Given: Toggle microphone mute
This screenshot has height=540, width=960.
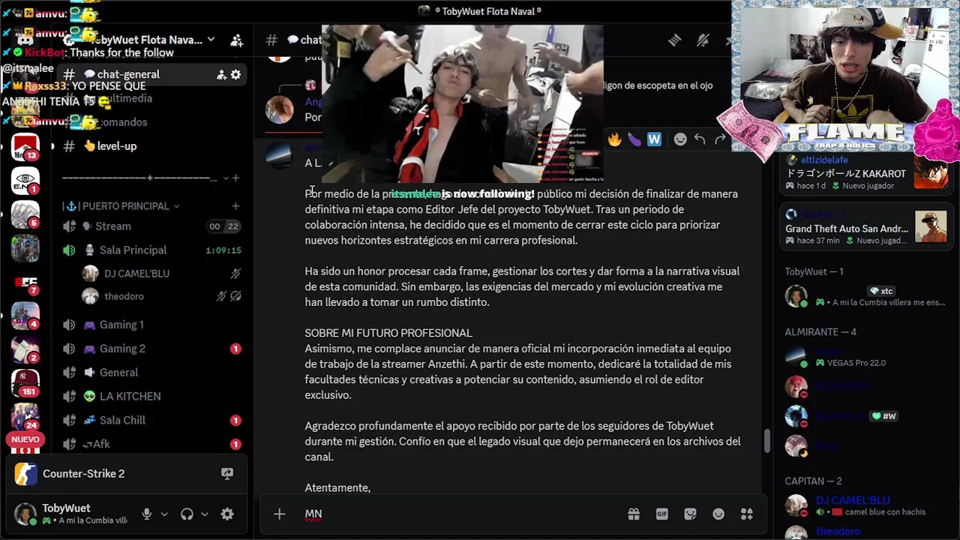Looking at the screenshot, I should click(147, 514).
